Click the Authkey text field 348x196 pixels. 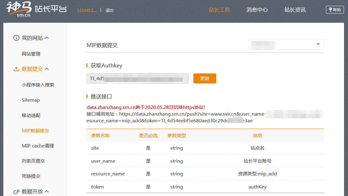point(138,79)
